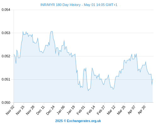The height and width of the screenshot is (126, 156).
Task: Select the Feb 01 date label
Action: 81,110
